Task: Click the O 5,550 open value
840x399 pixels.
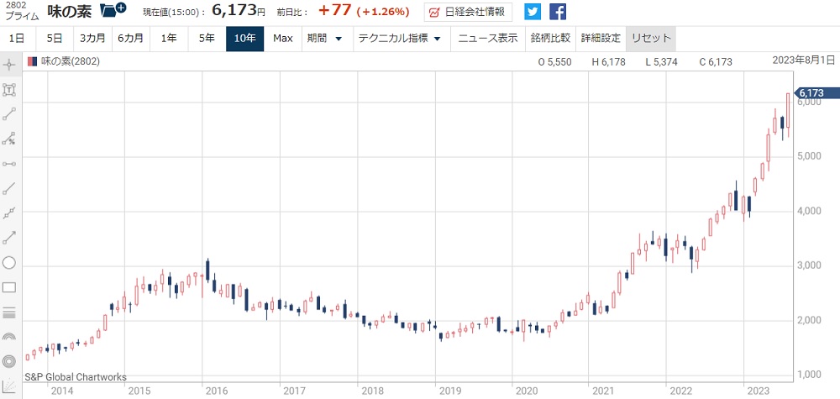Action: coord(555,62)
